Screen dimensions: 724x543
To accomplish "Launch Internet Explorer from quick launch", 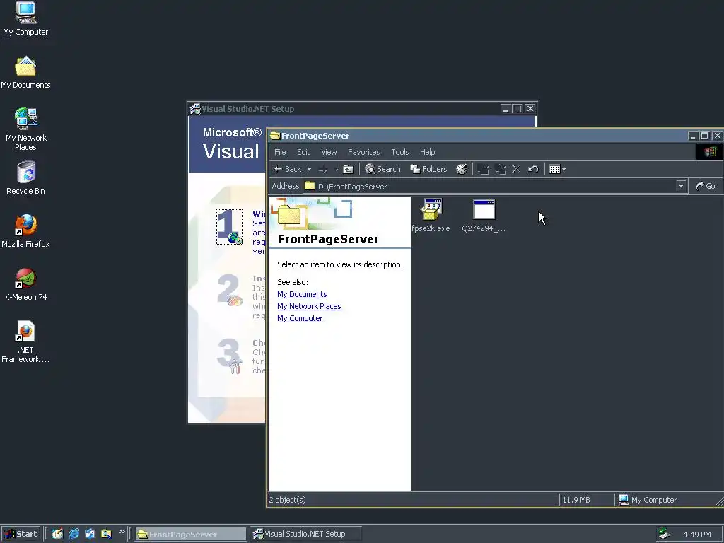I will (x=74, y=534).
